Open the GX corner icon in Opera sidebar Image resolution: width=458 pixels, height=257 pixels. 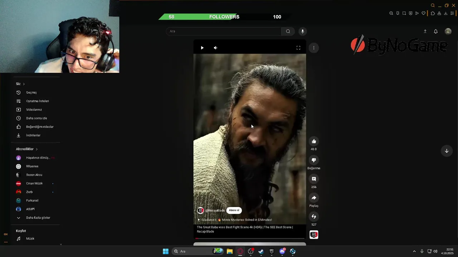click(x=6, y=235)
